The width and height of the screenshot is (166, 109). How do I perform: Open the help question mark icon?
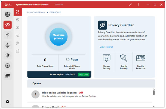point(138,5)
